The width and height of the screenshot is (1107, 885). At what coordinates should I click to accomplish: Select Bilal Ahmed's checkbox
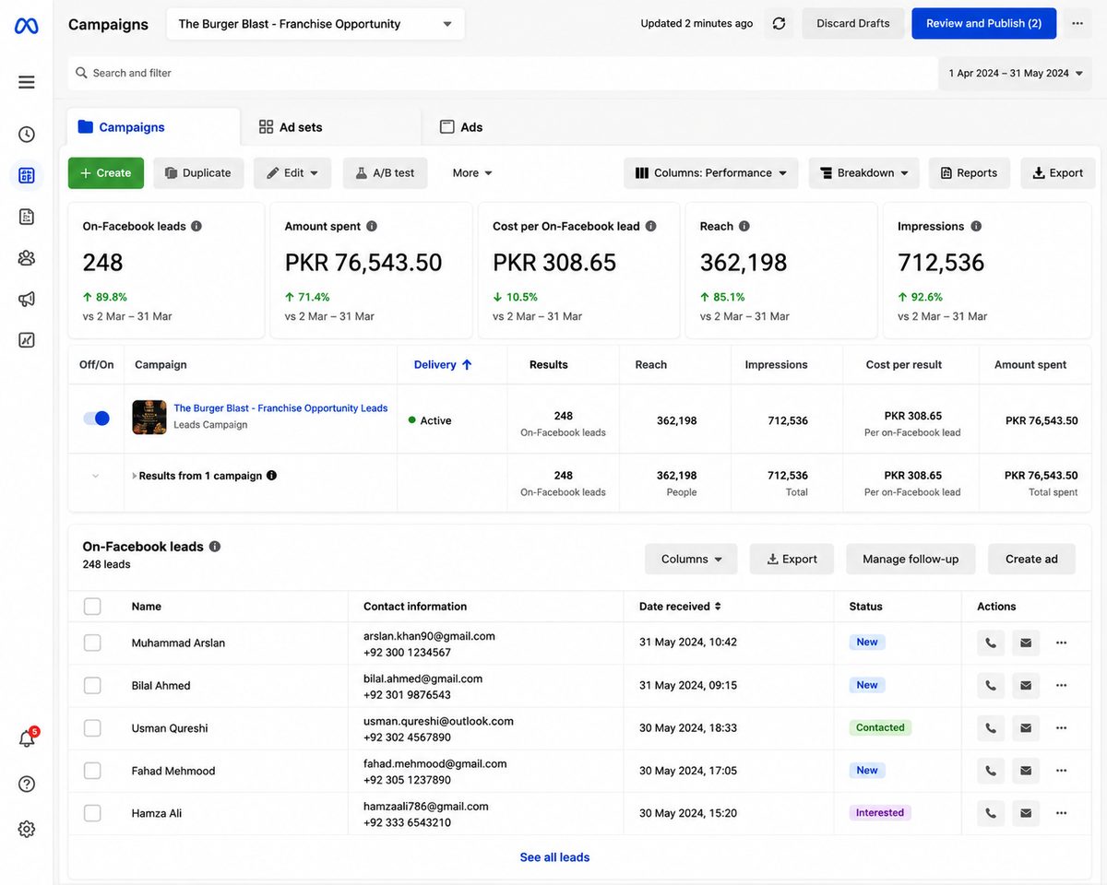tap(92, 686)
